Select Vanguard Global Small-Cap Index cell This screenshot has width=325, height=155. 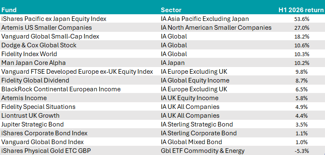pos(50,36)
